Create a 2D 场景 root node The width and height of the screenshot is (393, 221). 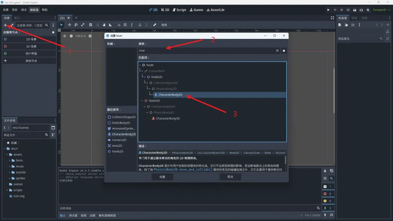point(29,39)
